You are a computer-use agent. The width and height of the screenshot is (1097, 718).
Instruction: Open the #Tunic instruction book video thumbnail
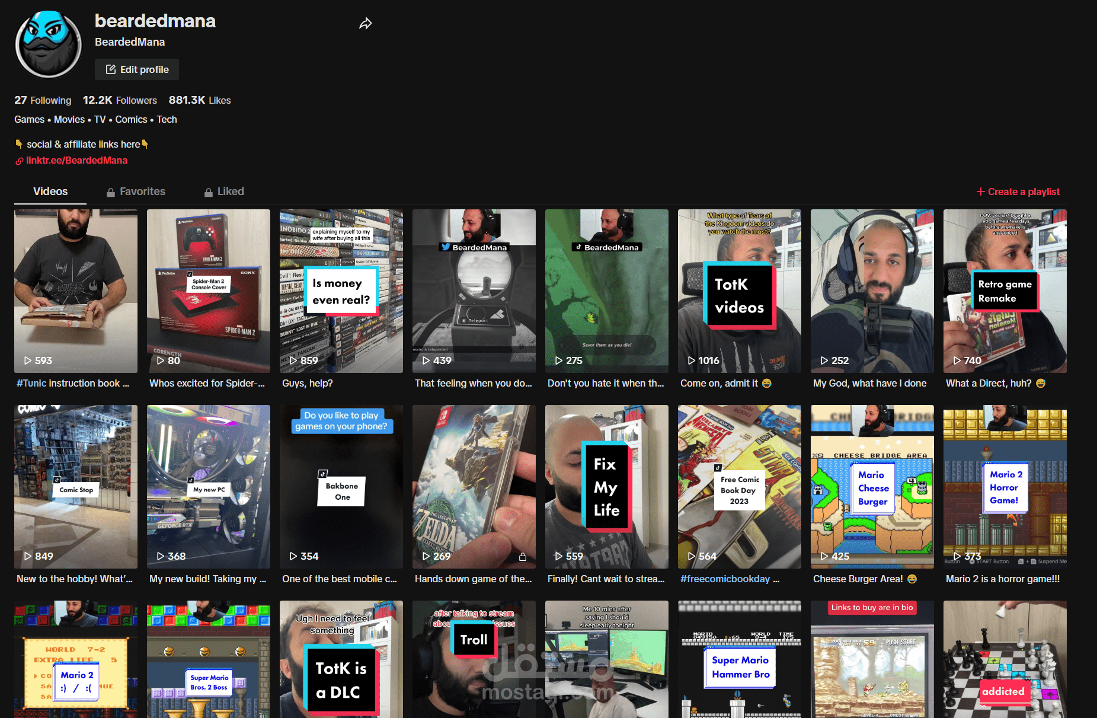[76, 291]
